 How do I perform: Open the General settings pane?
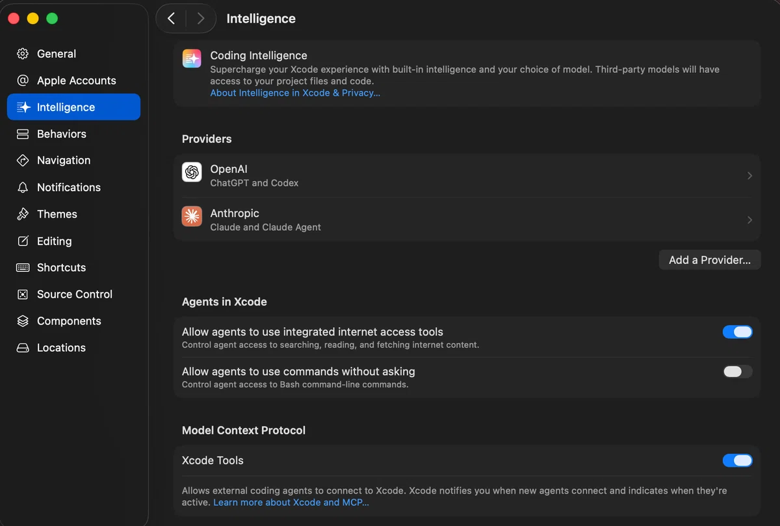coord(73,54)
